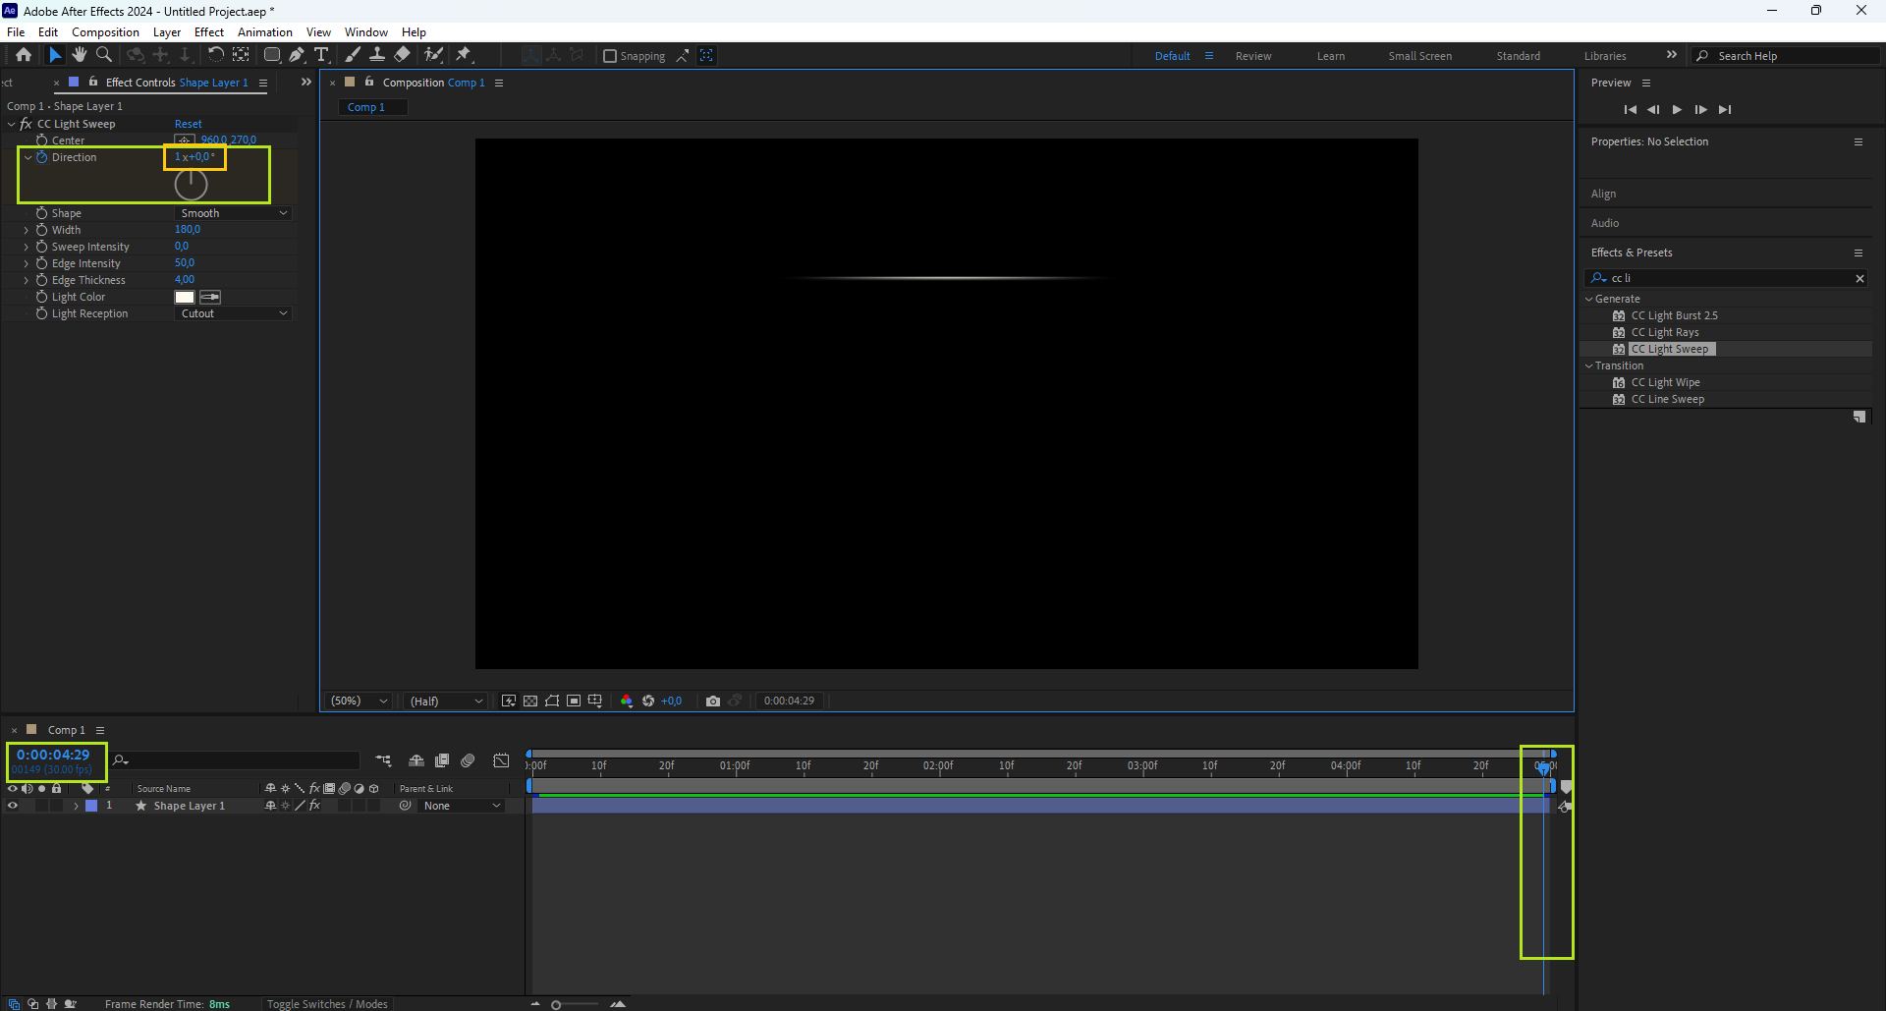Open Light Reception dropdown showing Cutout

(x=234, y=313)
